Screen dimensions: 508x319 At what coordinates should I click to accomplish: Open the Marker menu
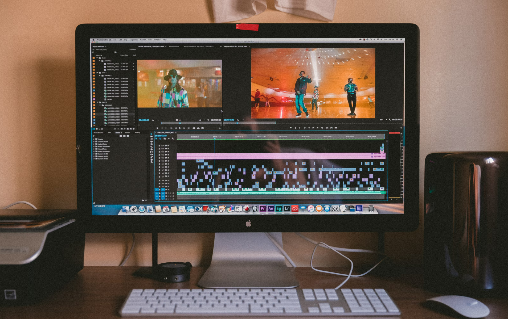143,40
